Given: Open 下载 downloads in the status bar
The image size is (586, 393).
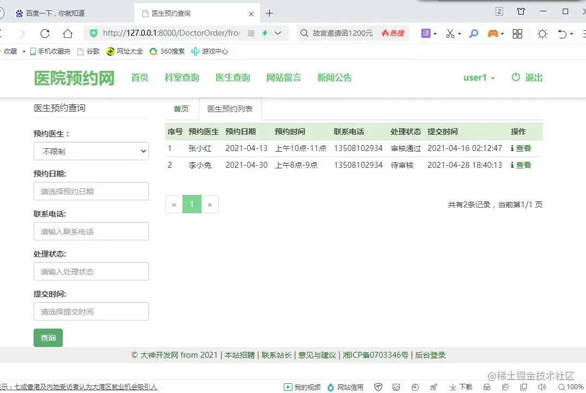Looking at the screenshot, I should [x=461, y=387].
